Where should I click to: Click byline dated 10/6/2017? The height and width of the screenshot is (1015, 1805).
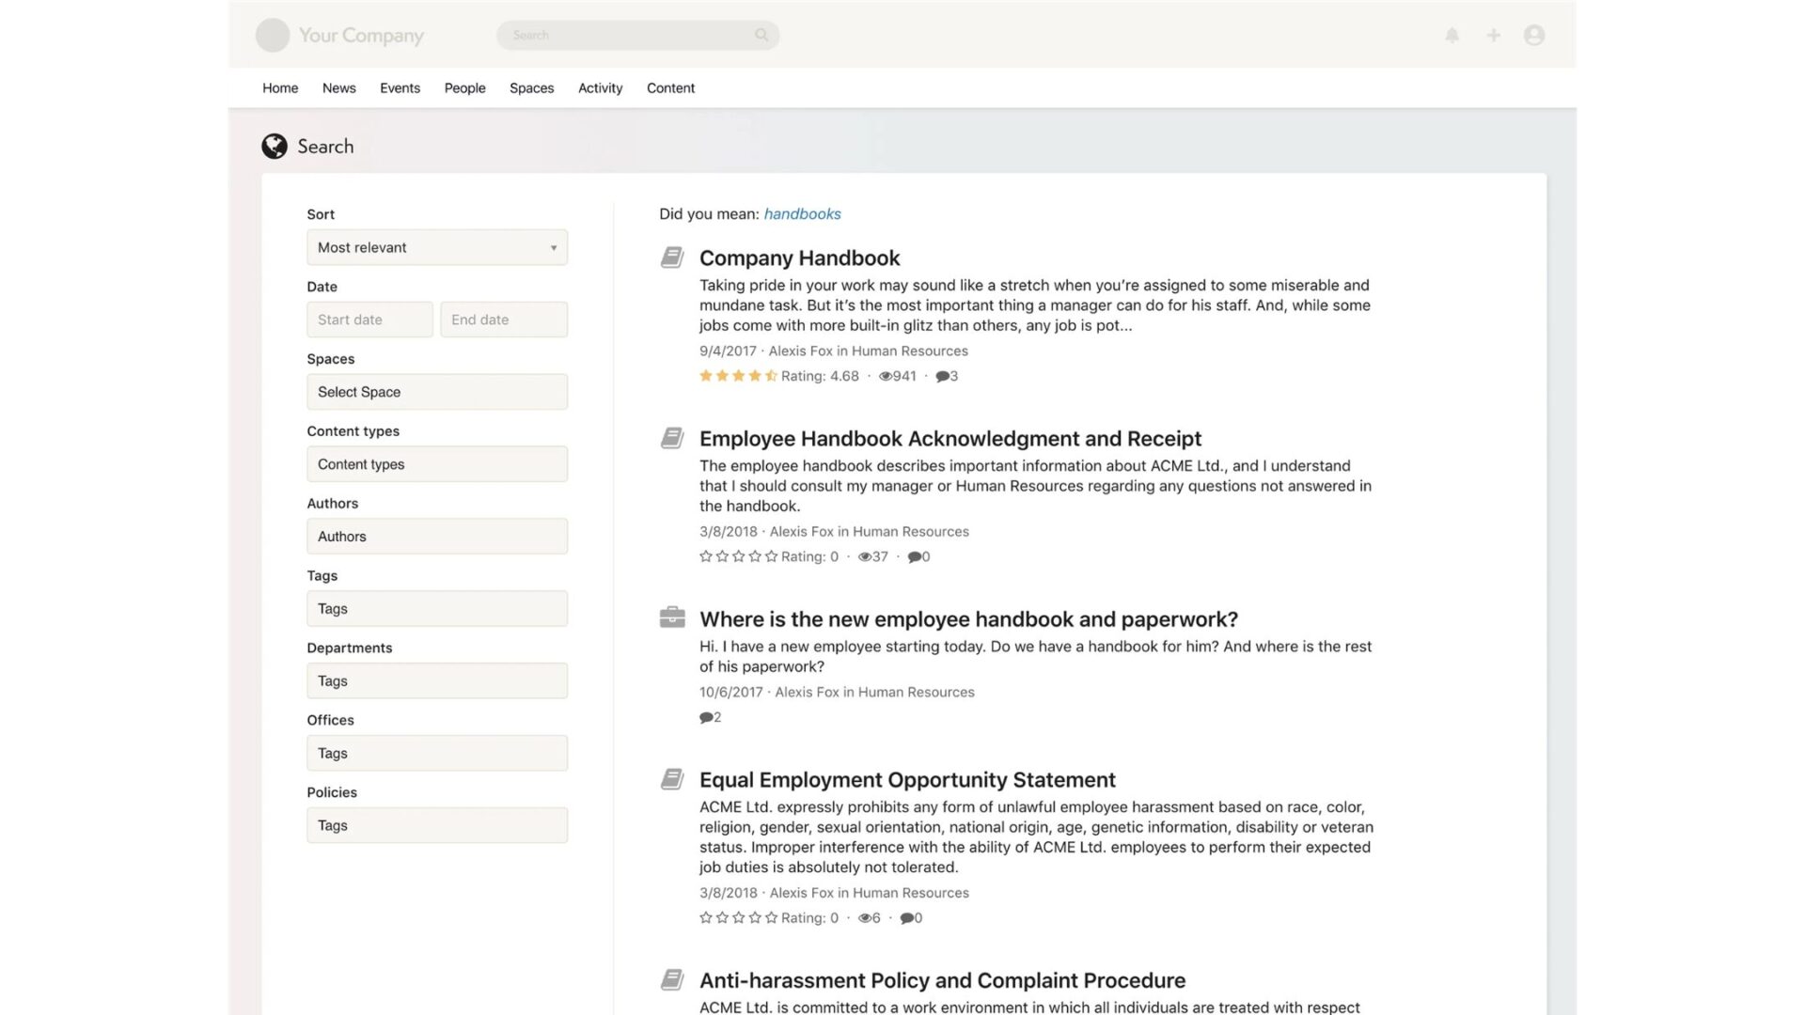(x=837, y=692)
